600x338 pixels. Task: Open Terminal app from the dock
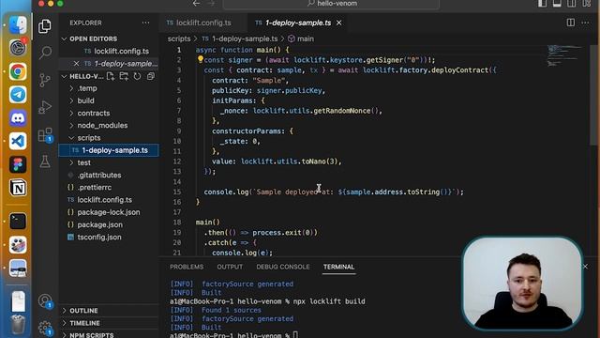(x=18, y=222)
